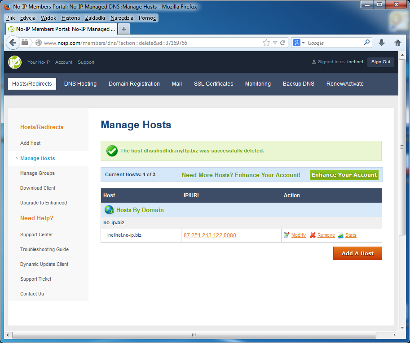Click the Firefox logo in title bar
Screen dimensions: 410x343
[x=7, y=6]
